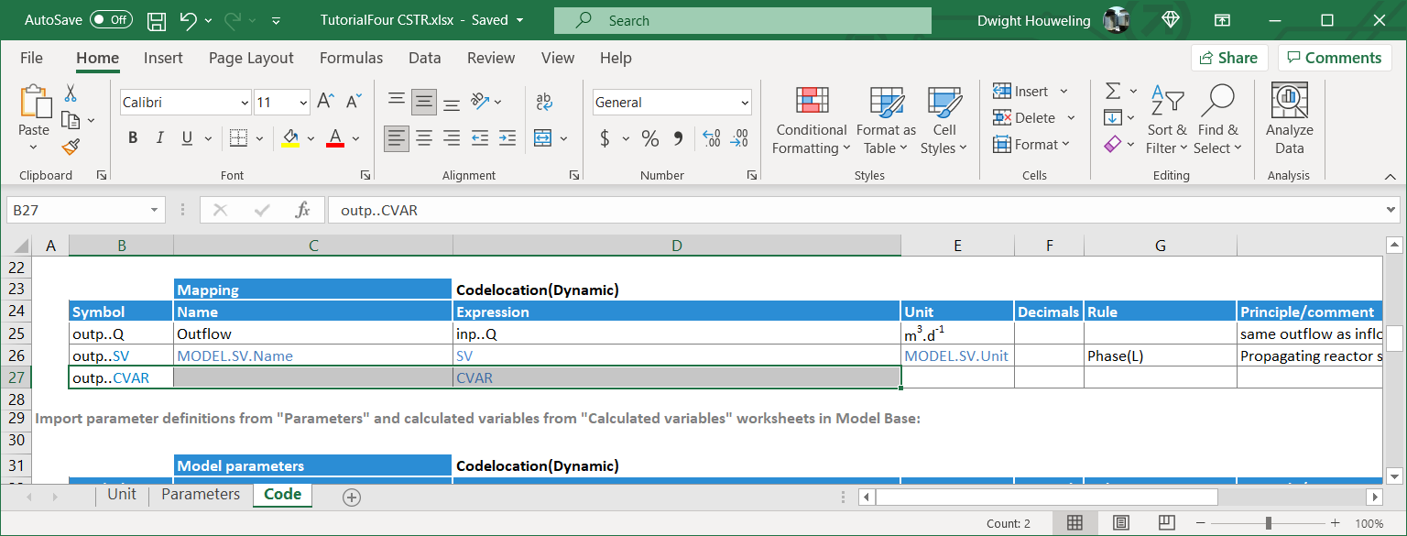1407x536 pixels.
Task: Expand the General number format dropdown
Action: click(x=745, y=103)
